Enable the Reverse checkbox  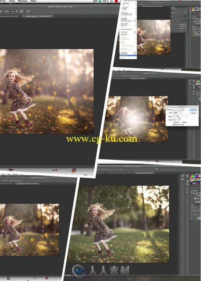tap(174, 122)
